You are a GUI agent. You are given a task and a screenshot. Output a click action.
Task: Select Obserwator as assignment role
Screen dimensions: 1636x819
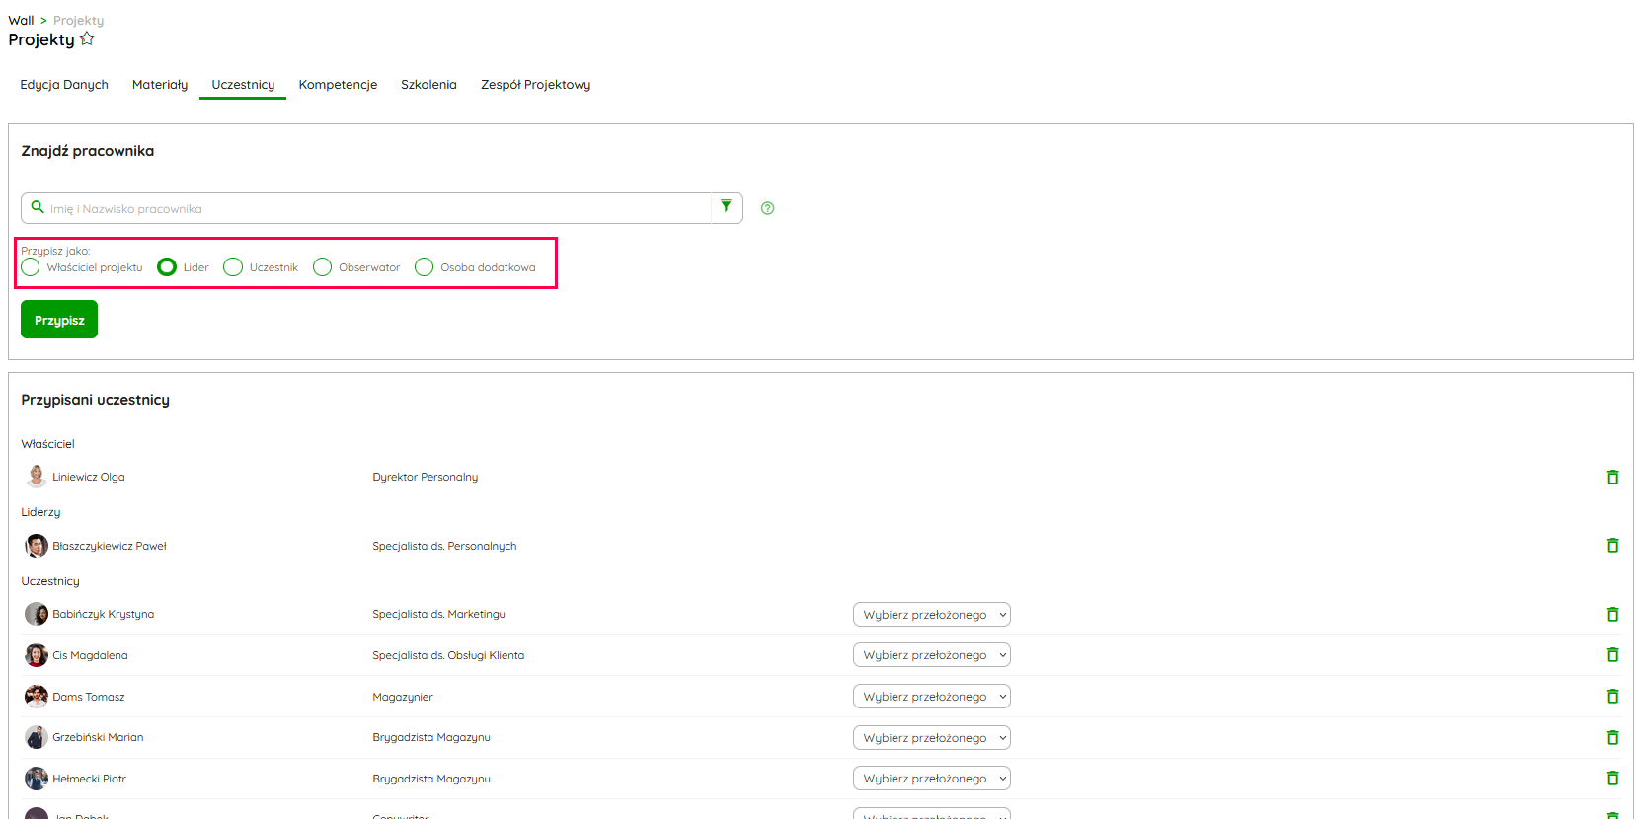pos(322,267)
